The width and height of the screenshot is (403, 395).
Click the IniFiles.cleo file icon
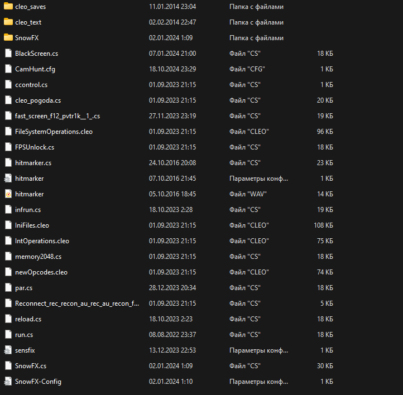(8, 225)
